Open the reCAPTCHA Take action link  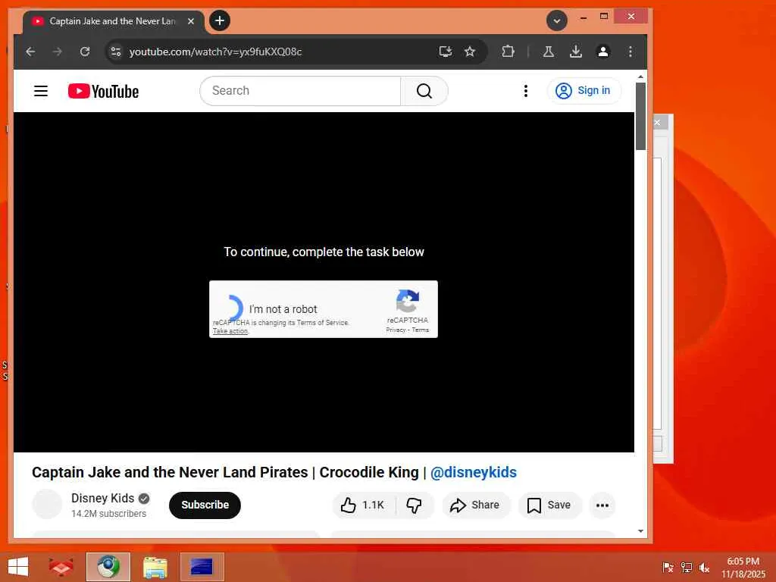230,331
